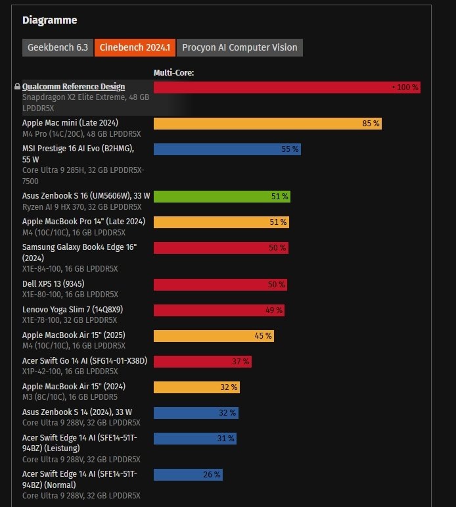Select Lenovo Yoga Slim 7 (14Q8X9) label

[x=72, y=310]
